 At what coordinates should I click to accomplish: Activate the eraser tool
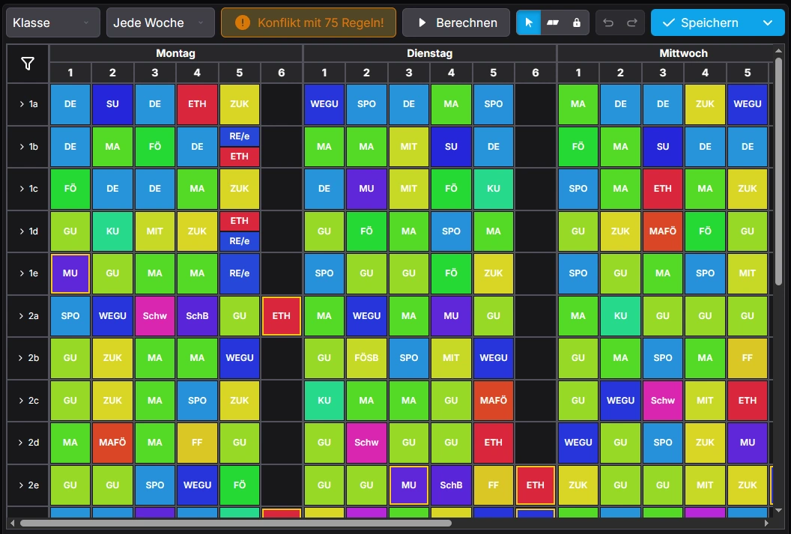coord(553,22)
